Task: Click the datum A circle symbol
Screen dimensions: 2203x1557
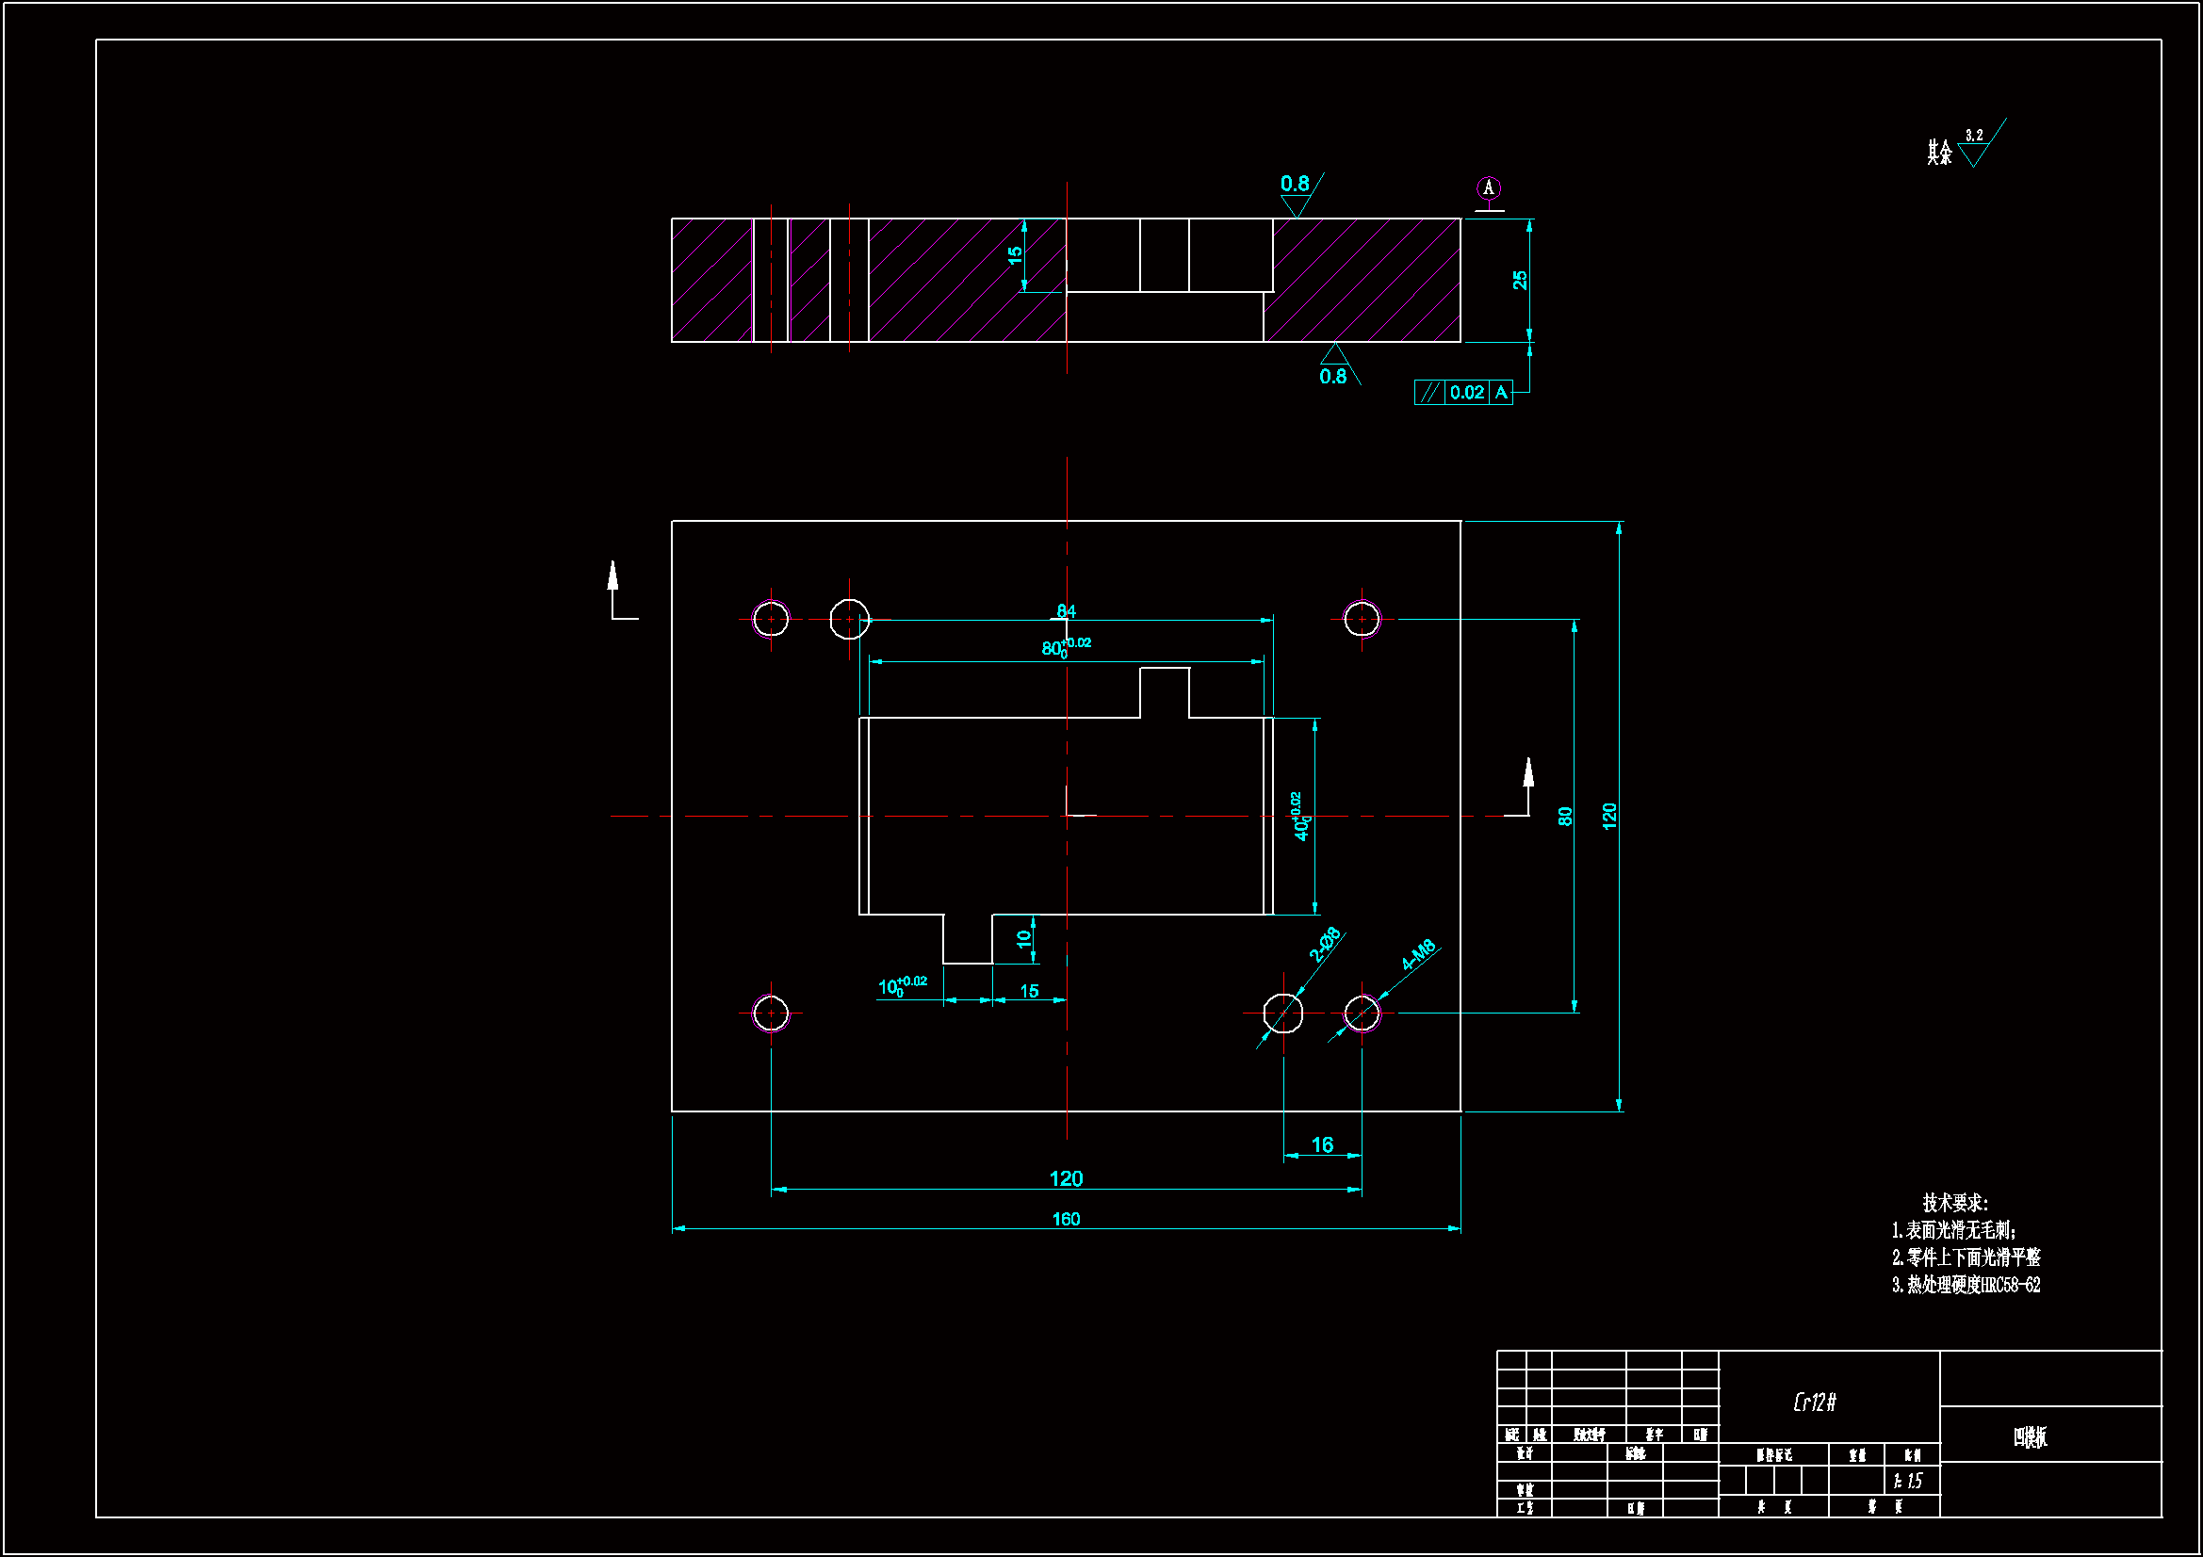Action: (1488, 188)
